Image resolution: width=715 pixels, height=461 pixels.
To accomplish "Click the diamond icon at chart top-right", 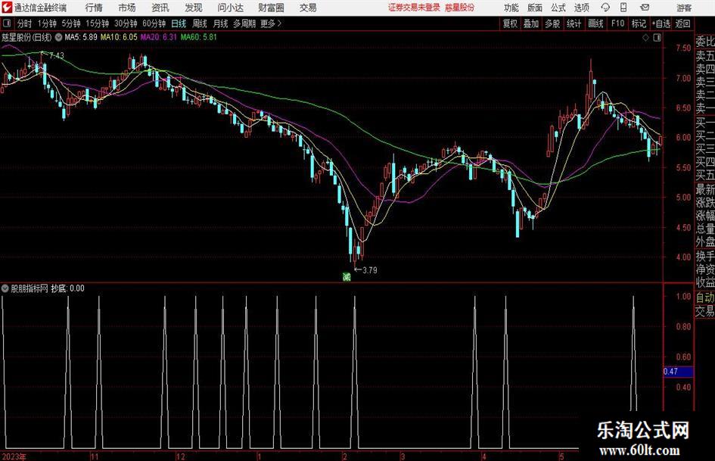I will coord(645,38).
